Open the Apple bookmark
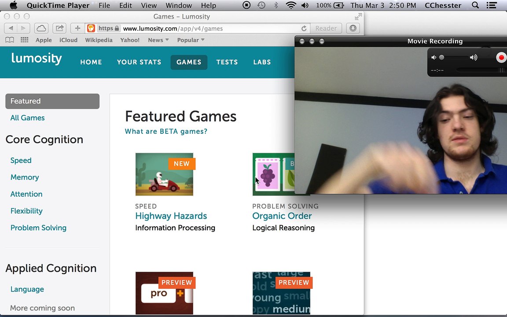Screen dimensions: 507x317 pos(44,40)
